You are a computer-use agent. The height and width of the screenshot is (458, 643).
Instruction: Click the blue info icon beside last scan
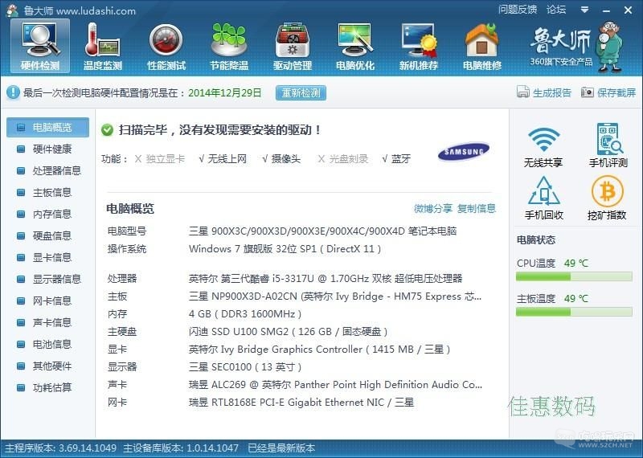(x=13, y=92)
